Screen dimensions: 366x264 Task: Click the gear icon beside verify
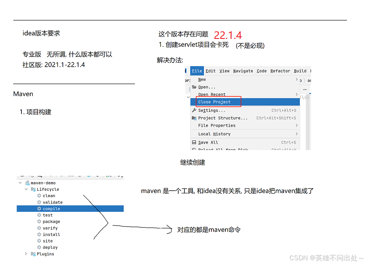click(x=39, y=228)
